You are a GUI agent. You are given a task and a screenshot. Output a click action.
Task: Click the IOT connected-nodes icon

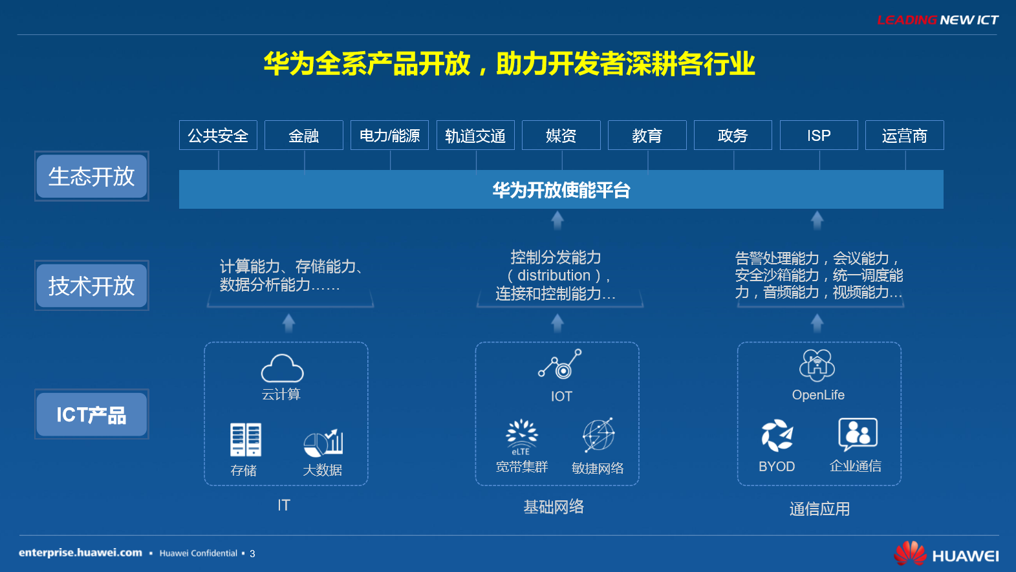560,365
